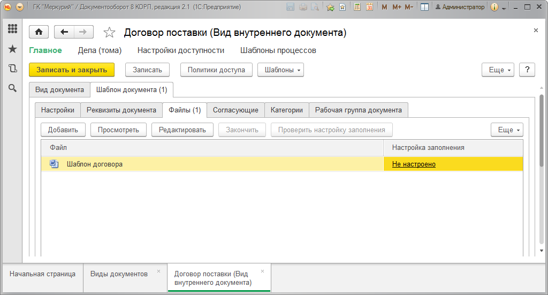
Task: Open the favorites star in left sidebar
Action: [13, 49]
